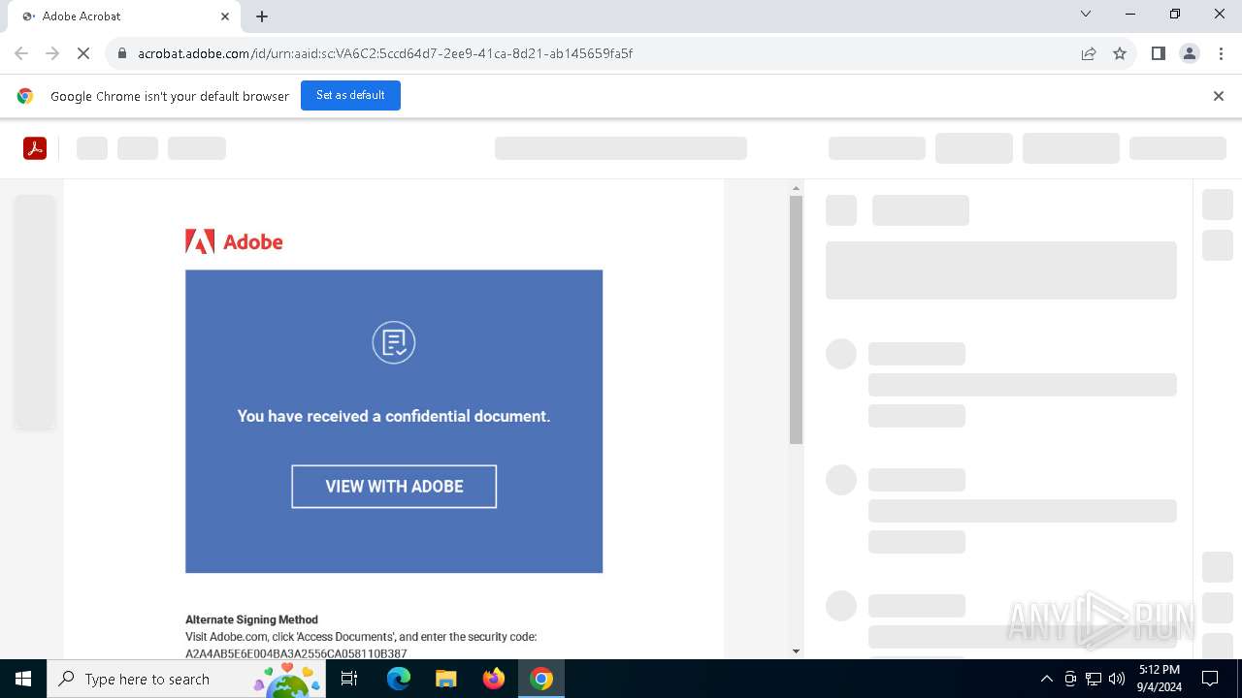This screenshot has height=698, width=1242.
Task: Bookmark this tab with the star icon
Action: 1120,53
